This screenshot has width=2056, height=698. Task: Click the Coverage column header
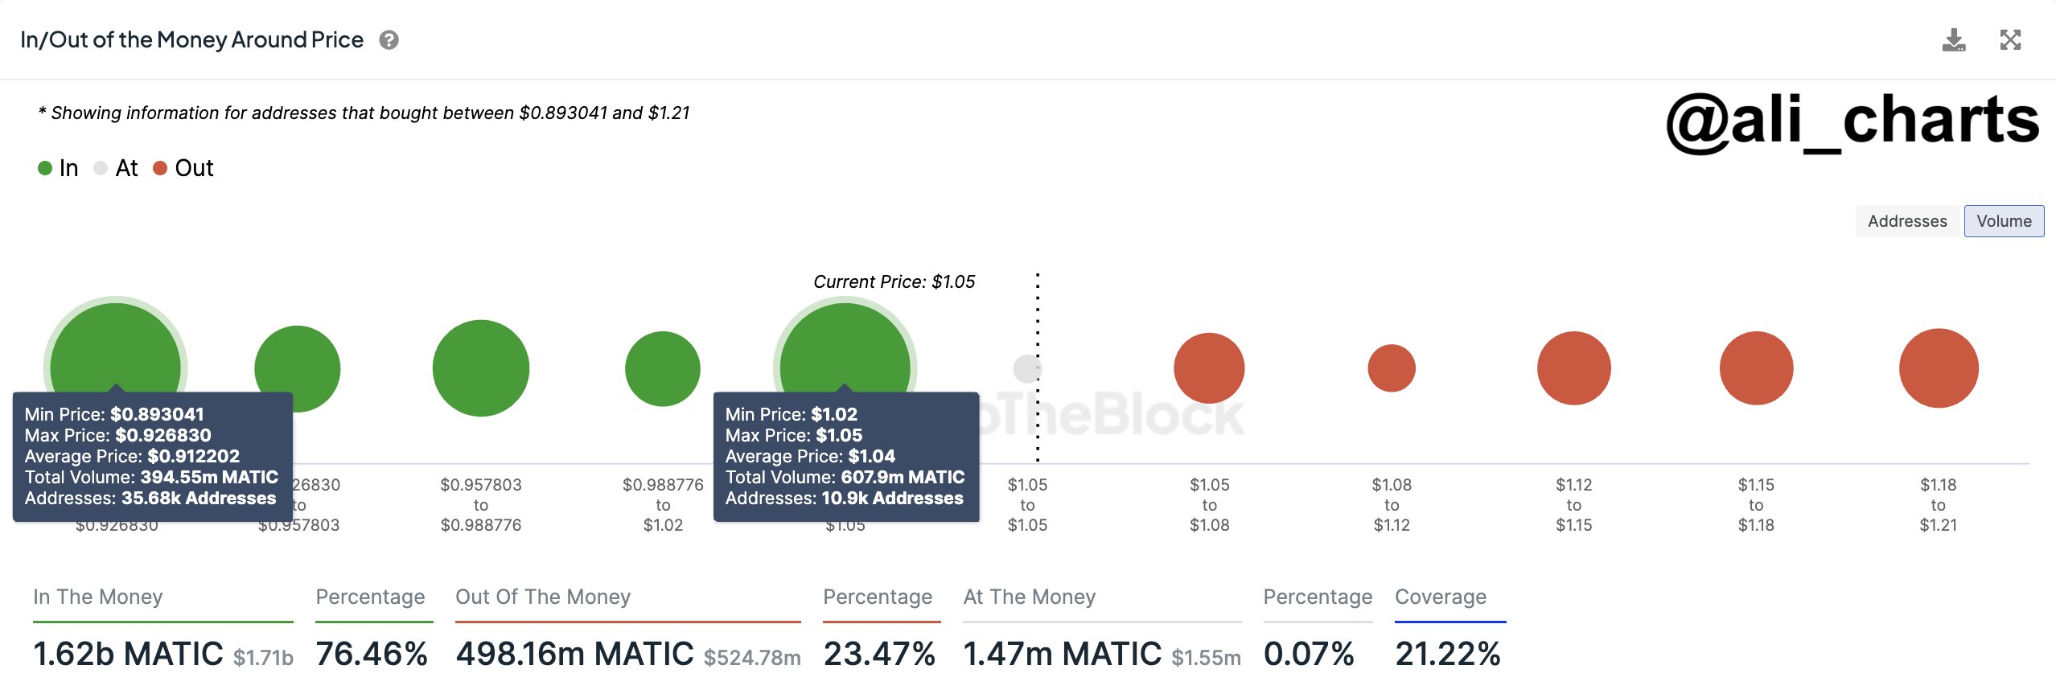point(1441,597)
